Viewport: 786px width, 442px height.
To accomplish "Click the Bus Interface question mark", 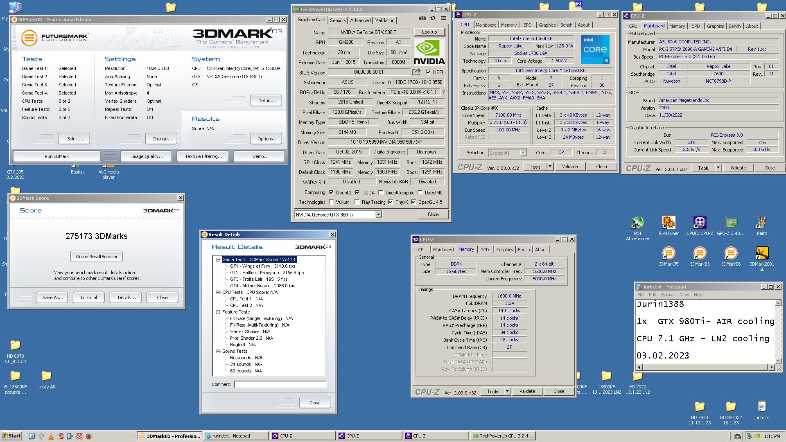I will click(443, 92).
